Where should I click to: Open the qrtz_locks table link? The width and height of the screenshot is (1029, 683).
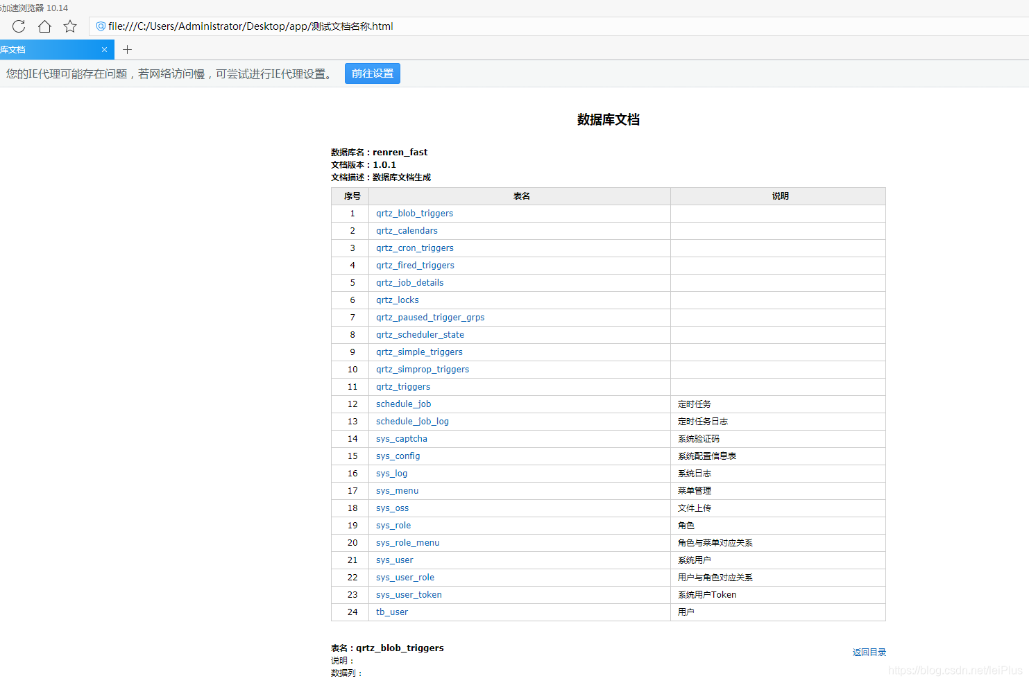coord(398,300)
